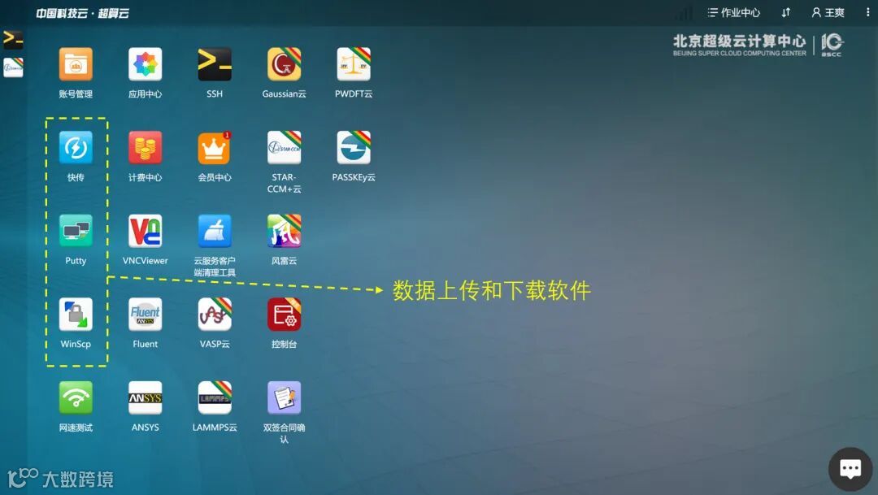
Task: Launch WinScp file transfer
Action: click(76, 314)
